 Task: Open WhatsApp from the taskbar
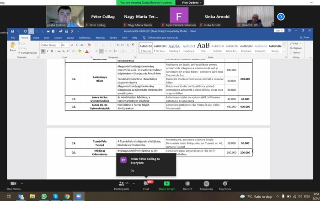click(44, 196)
